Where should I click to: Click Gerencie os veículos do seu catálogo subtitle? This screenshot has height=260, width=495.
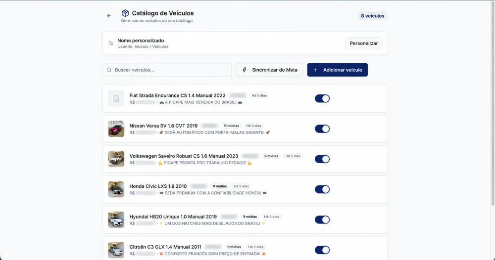[x=157, y=20]
